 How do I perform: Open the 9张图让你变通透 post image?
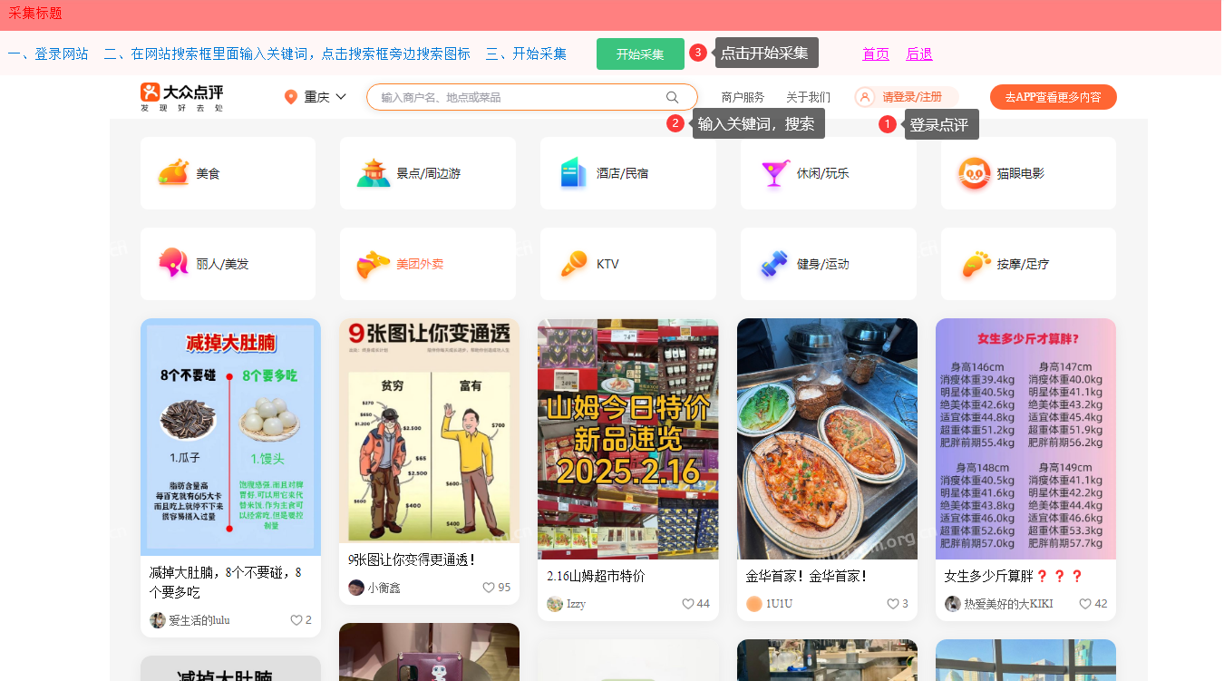(x=430, y=431)
